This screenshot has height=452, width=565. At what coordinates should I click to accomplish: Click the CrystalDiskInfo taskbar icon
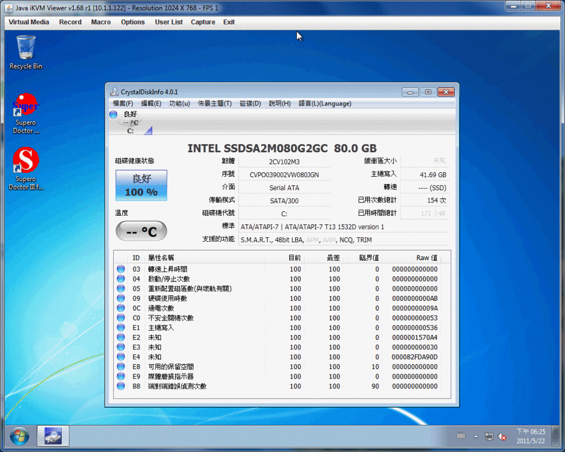click(53, 436)
